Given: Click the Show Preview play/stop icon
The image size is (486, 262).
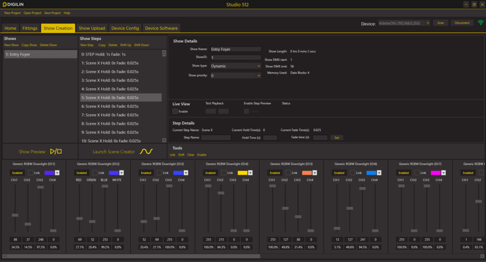Looking at the screenshot, I should tap(56, 151).
